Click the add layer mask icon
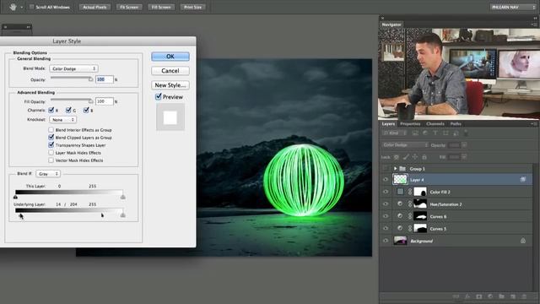This screenshot has width=540, height=304. tap(478, 296)
